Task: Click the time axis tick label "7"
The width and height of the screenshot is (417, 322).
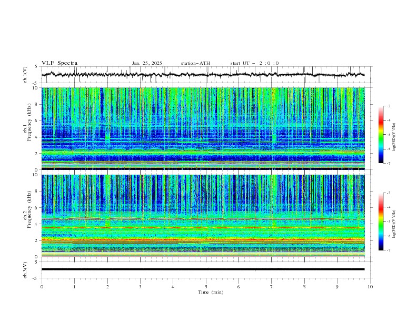Action: pos(272,287)
